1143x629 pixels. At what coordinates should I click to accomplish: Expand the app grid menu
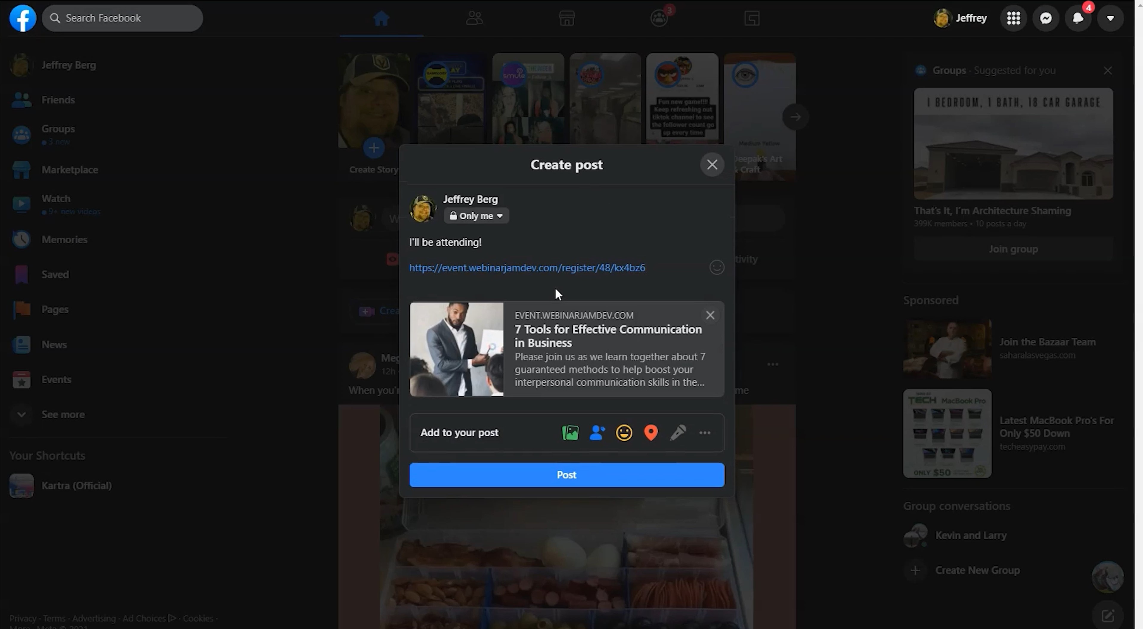click(x=1014, y=17)
